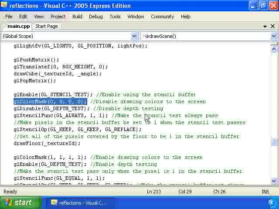The image size is (279, 209).
Task: Click the drawFloor(_textureId); line
Action: (47, 143)
